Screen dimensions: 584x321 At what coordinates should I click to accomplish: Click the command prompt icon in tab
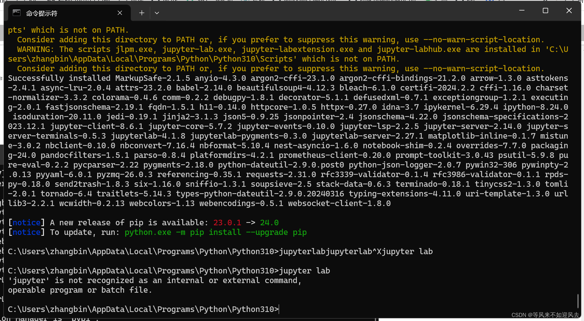click(x=17, y=13)
